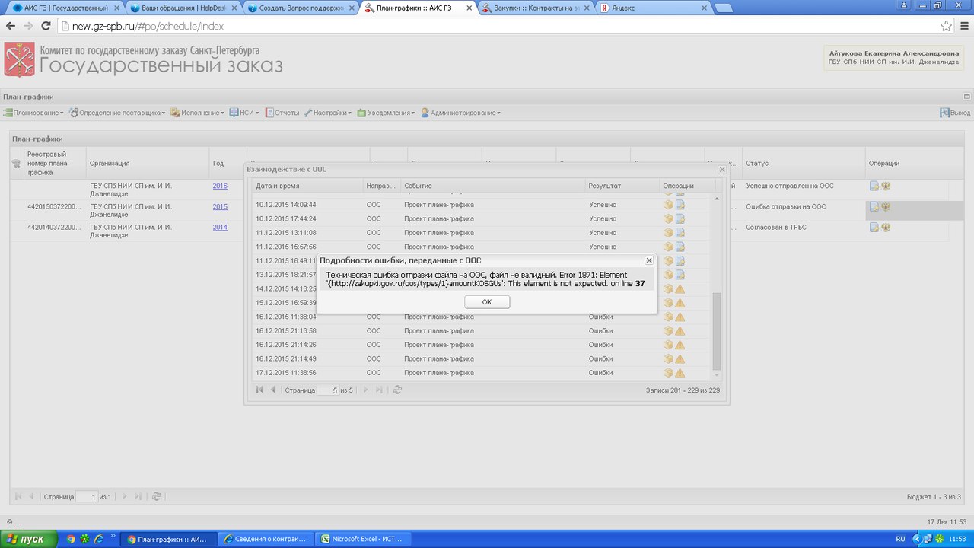Open the Отчеты menu item
Image resolution: width=974 pixels, height=548 pixels.
282,113
